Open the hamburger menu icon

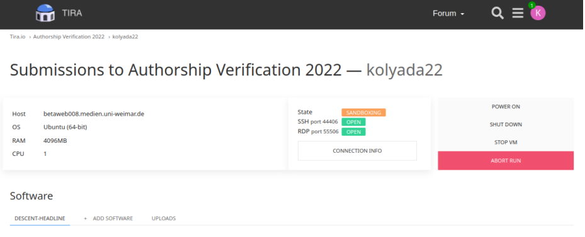518,13
